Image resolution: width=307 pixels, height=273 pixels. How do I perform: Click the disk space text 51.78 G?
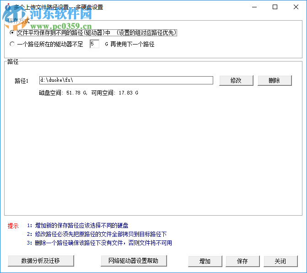tap(63, 93)
